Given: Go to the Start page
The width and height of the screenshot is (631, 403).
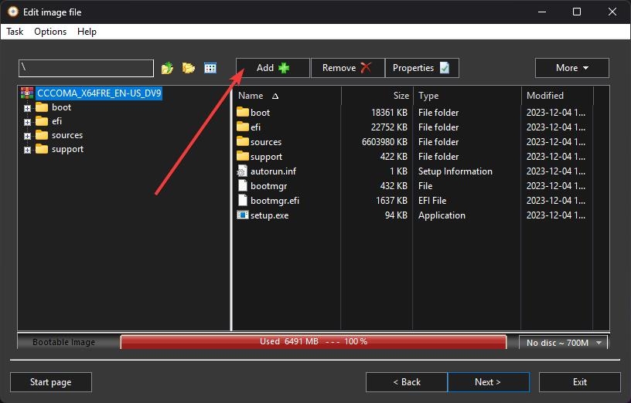Looking at the screenshot, I should click(51, 382).
